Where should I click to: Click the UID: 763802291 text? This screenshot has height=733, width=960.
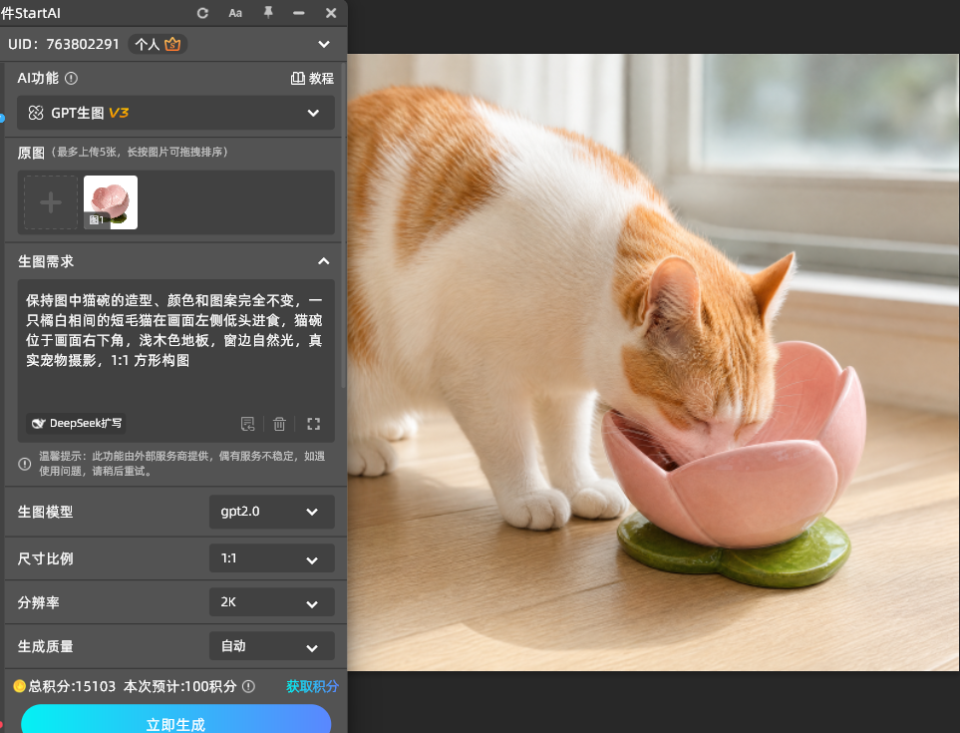[x=64, y=44]
